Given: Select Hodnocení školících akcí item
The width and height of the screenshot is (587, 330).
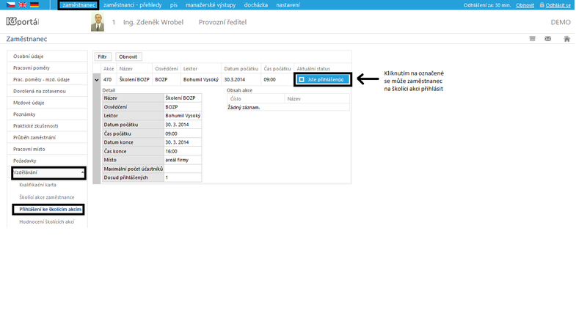Looking at the screenshot, I should click(47, 222).
